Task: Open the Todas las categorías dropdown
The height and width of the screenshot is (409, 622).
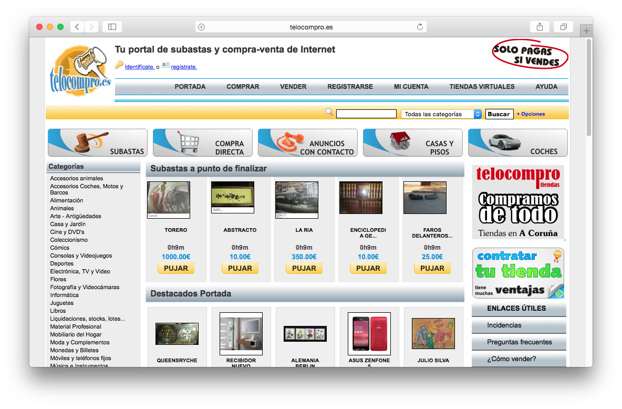Action: [x=441, y=114]
